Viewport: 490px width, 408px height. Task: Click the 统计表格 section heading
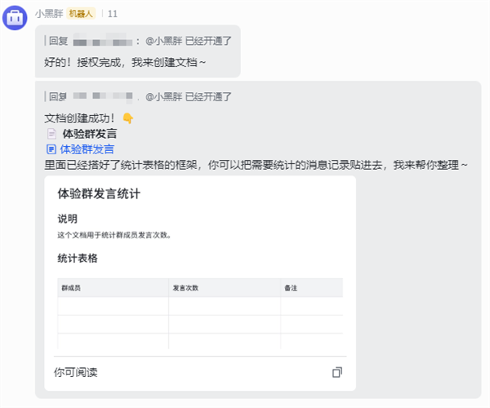pos(78,259)
